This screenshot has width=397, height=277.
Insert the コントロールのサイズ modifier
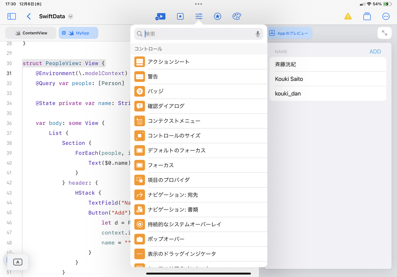tap(198, 136)
